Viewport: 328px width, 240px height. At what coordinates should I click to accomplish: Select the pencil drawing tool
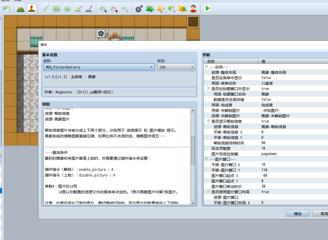tap(45, 9)
